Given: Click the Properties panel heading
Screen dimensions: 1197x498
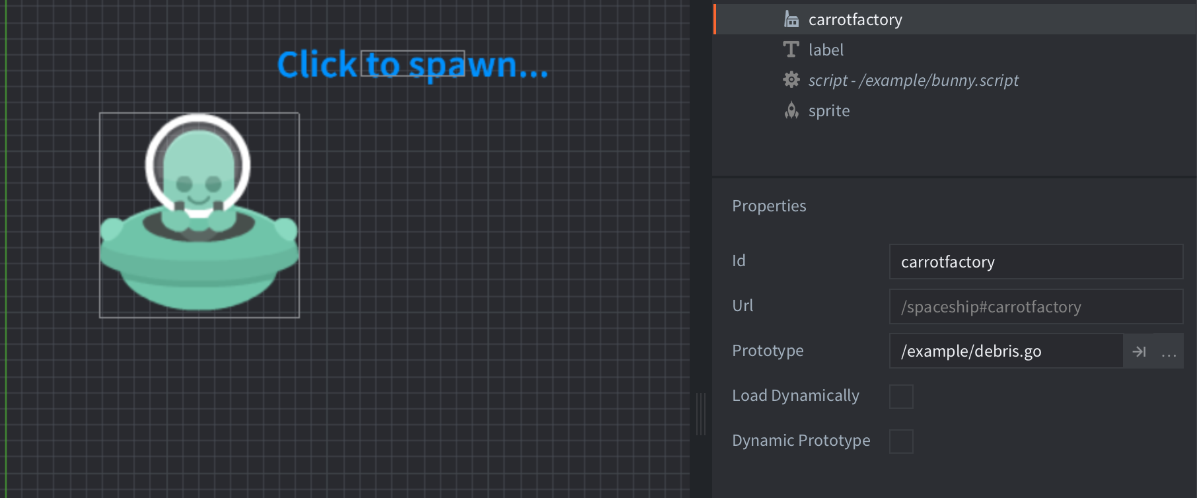Looking at the screenshot, I should [x=769, y=206].
